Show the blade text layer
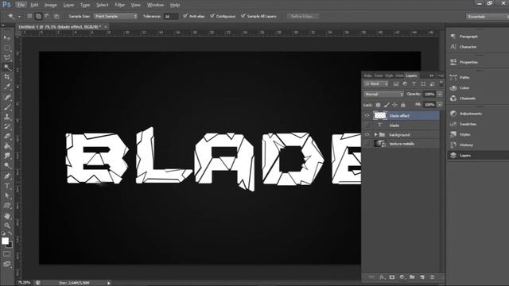The height and width of the screenshot is (286, 509). point(367,126)
